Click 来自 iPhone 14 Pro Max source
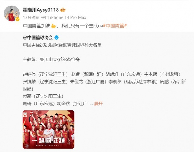Viewport: 194px width, 152px height. [63, 17]
